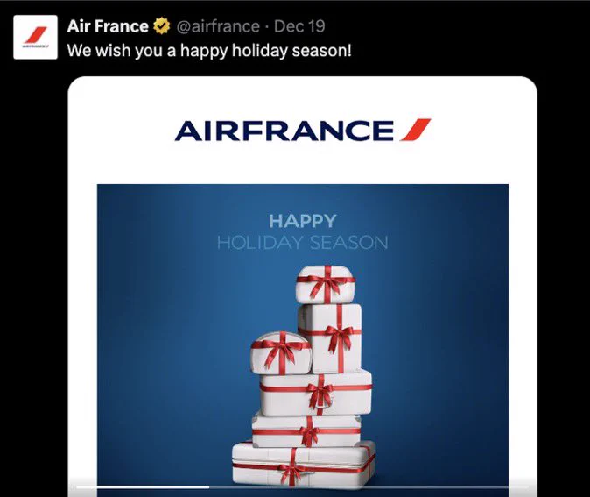Open the Dec 19 timestamp link
Image resolution: width=590 pixels, height=497 pixels.
[x=299, y=26]
